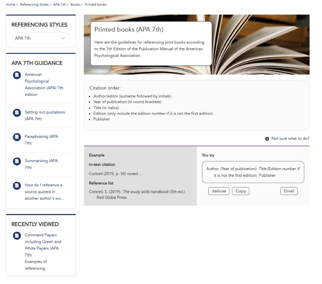Click Examples of referencing text in Recently Viewed
Viewport: 322px width, 284px height.
36,265
